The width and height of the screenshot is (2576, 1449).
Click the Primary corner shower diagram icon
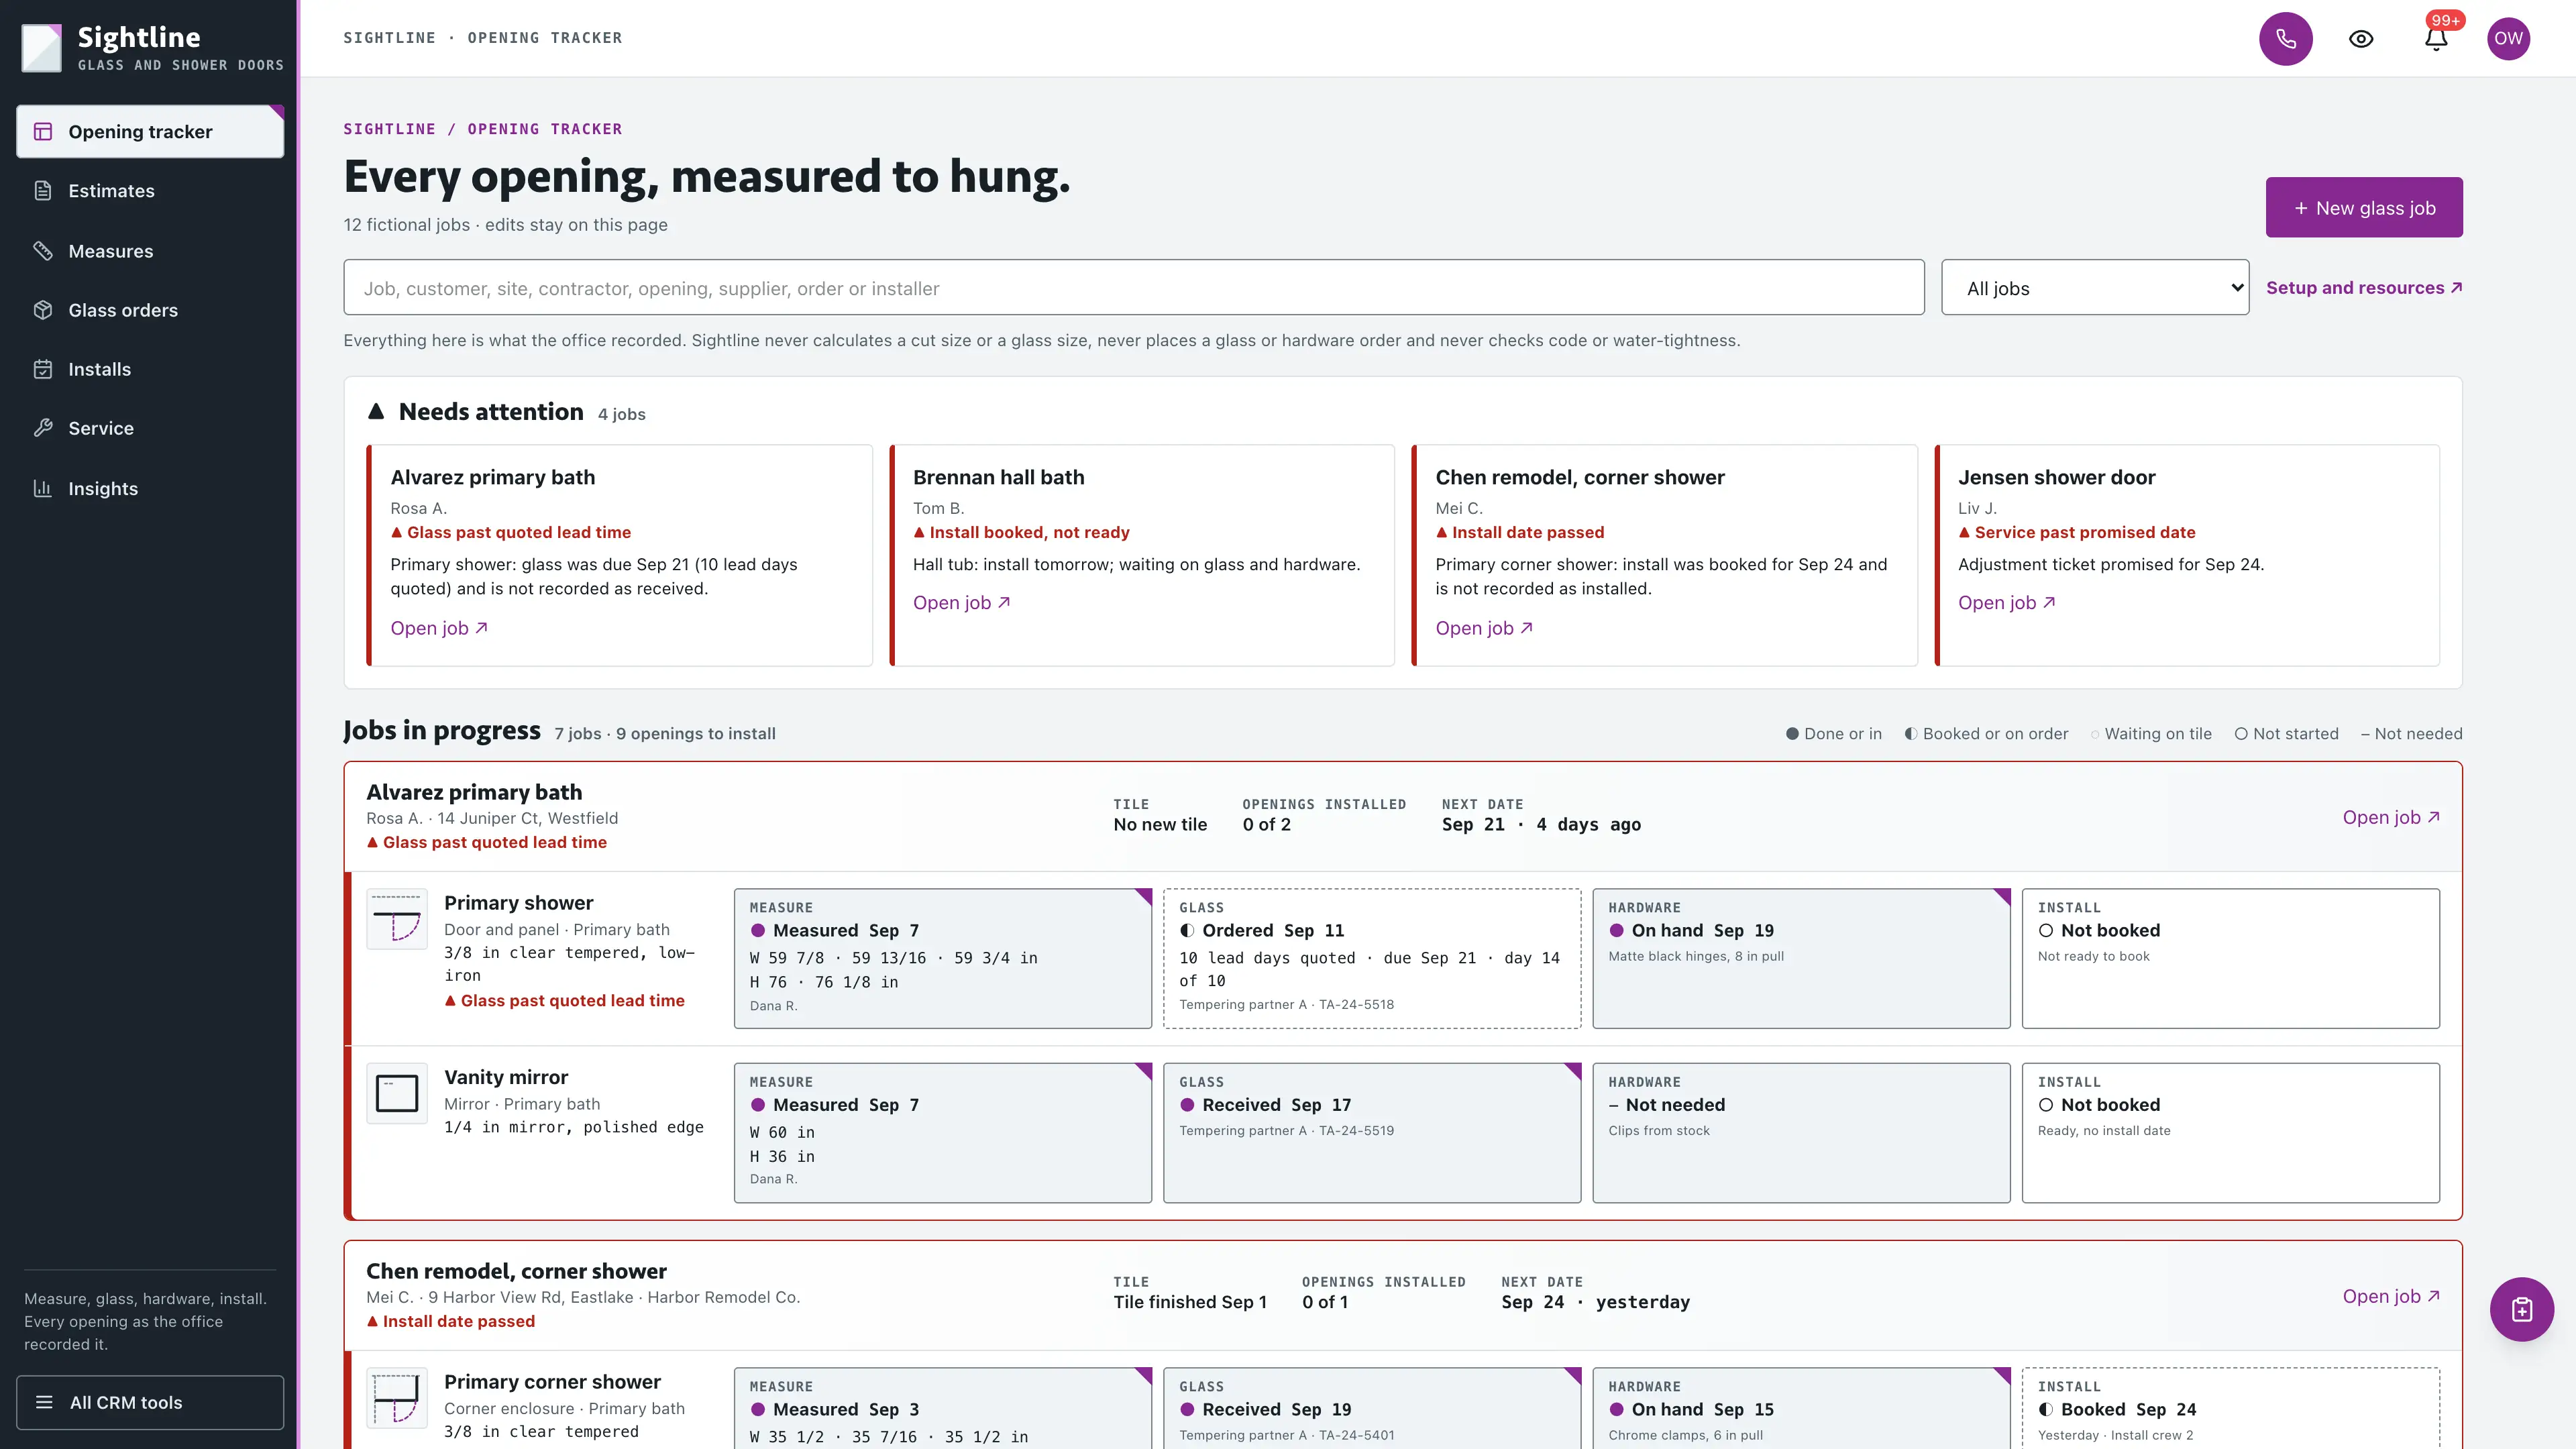tap(397, 1398)
